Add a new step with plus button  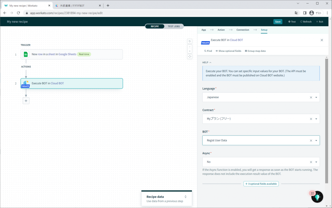[26, 101]
